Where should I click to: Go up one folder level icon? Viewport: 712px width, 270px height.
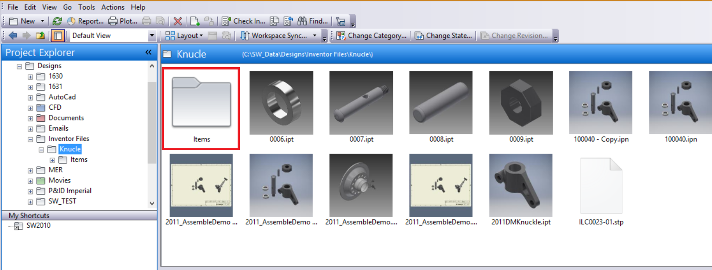(40, 35)
